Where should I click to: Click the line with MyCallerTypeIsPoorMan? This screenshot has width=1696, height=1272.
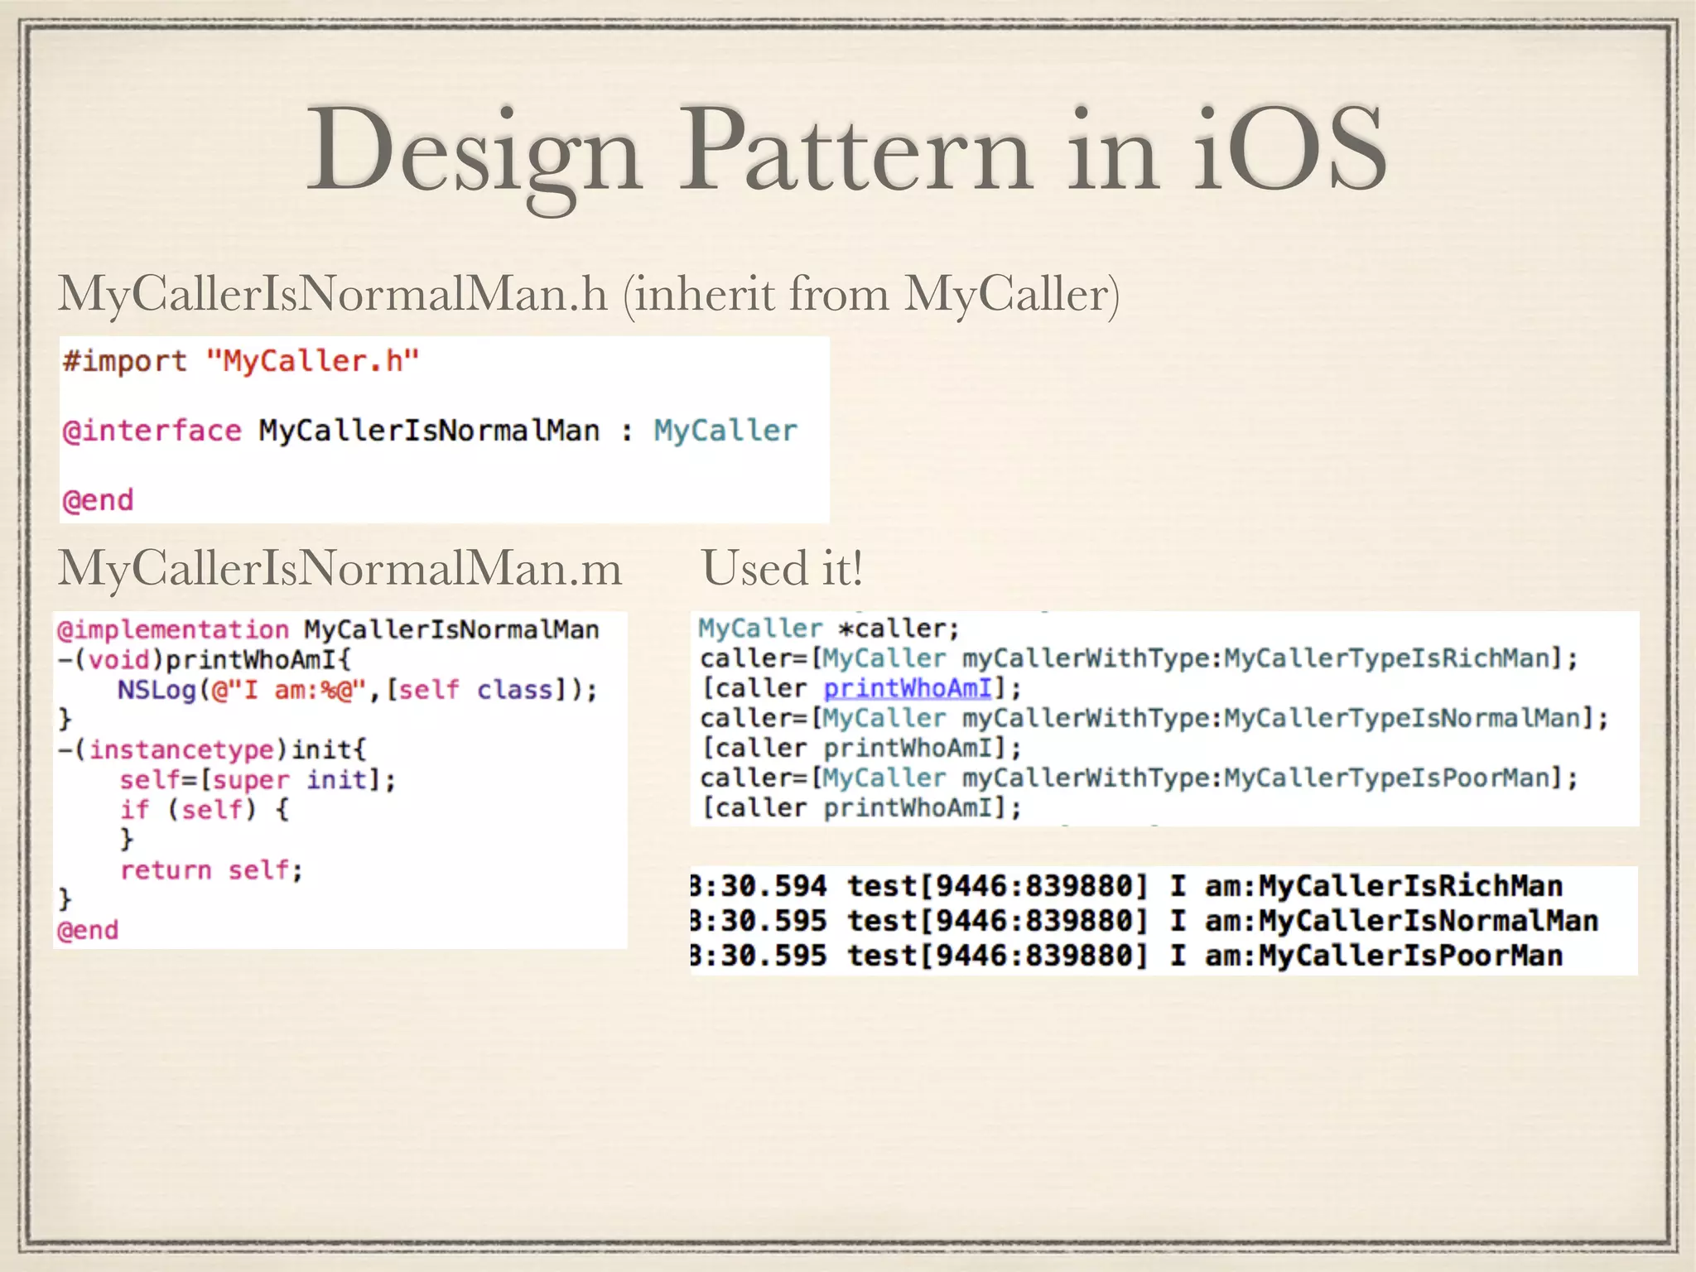click(x=1139, y=778)
